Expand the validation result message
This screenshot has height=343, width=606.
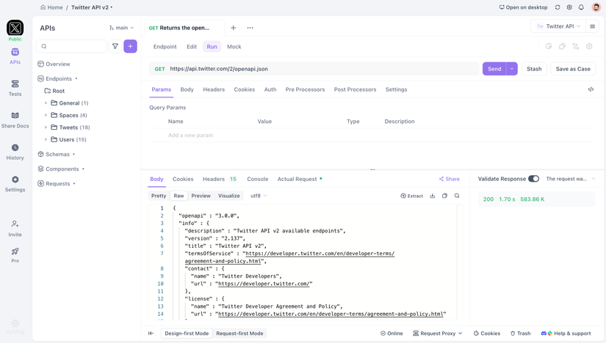coord(594,179)
